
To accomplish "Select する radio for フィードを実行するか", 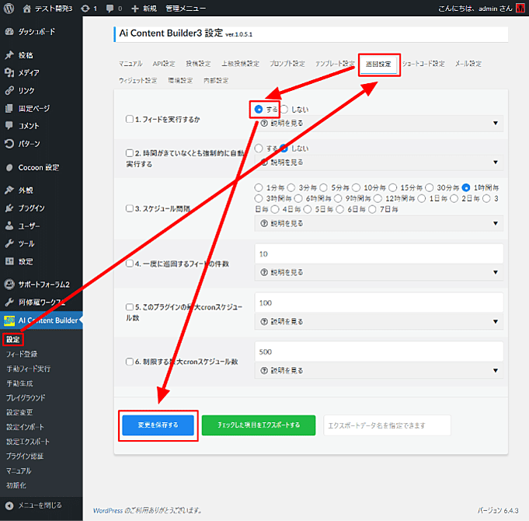I will [x=259, y=110].
